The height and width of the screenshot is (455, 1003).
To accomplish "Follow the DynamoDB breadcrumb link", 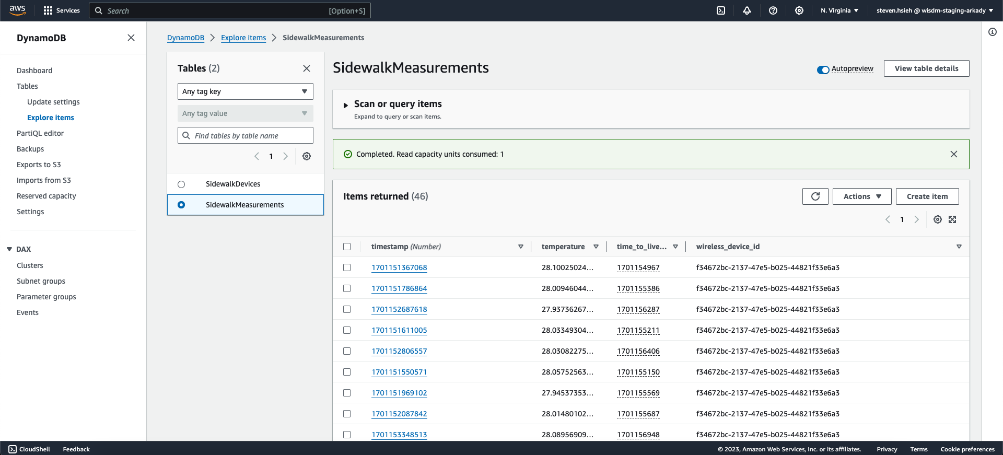I will (185, 38).
